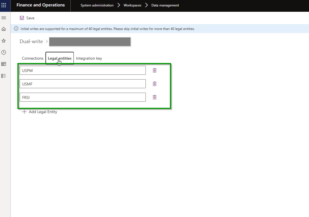The height and width of the screenshot is (217, 309).
Task: Navigate to Dual-write breadcrumb link
Action: 31,42
